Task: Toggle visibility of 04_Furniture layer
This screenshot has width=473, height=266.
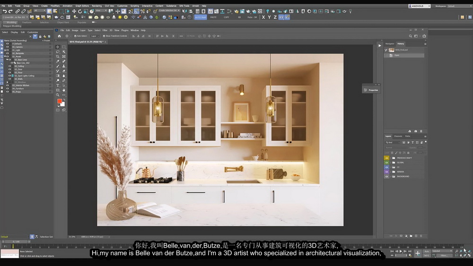Action: point(8,88)
